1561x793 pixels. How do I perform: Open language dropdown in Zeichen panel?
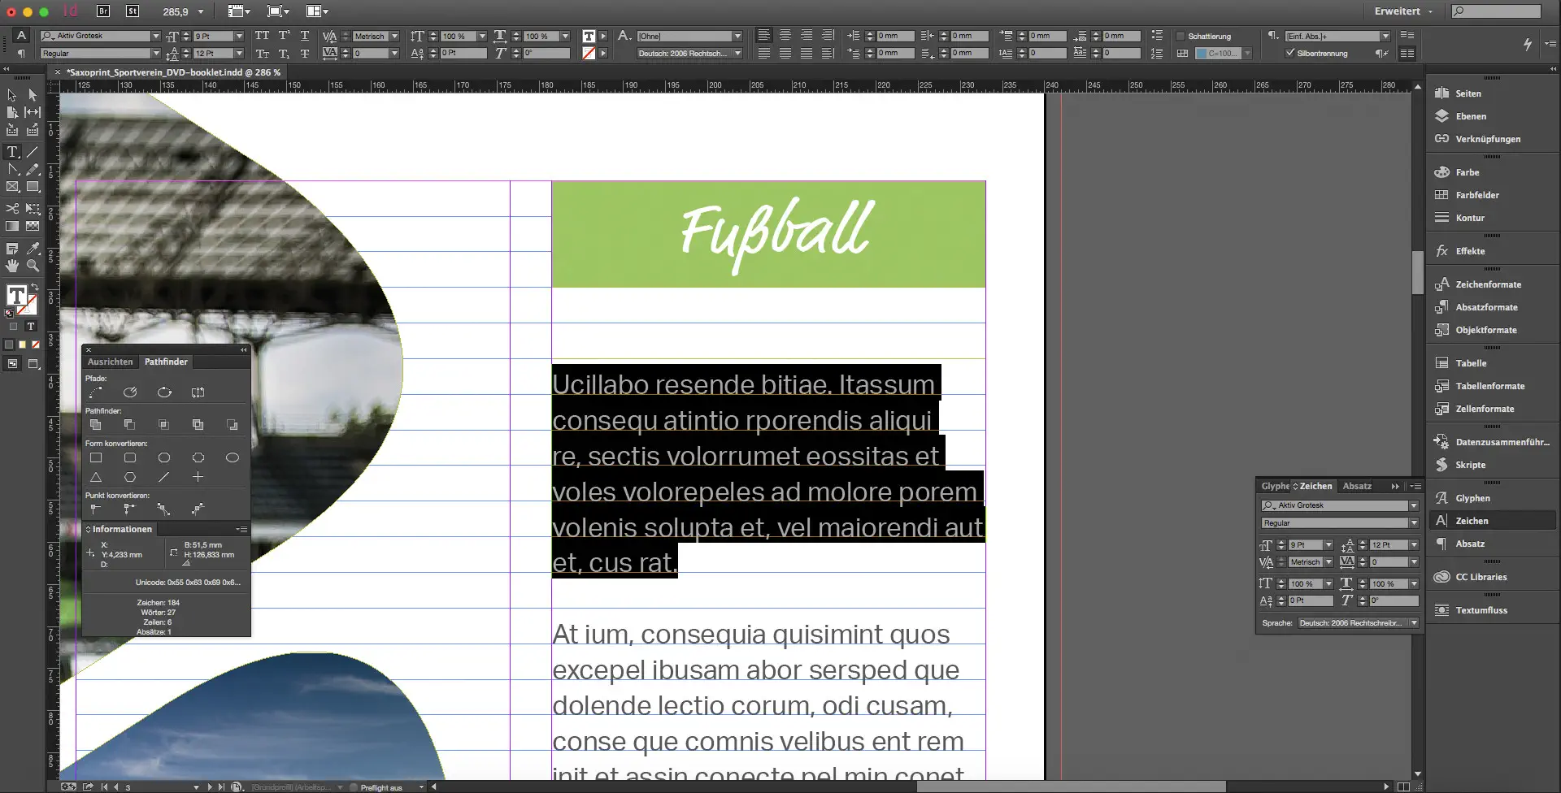tap(1414, 623)
